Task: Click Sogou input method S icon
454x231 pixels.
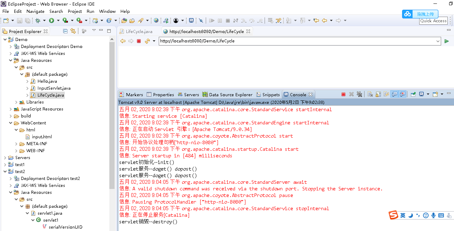Action: click(393, 215)
